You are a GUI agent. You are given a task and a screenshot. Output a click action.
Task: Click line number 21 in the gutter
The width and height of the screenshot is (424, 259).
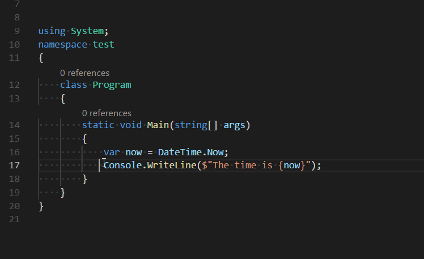click(14, 219)
